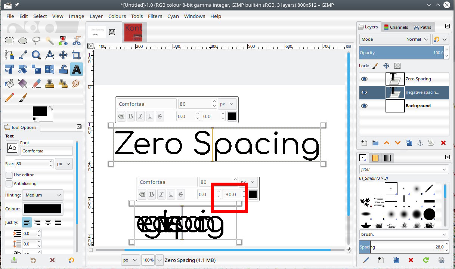Click the red Kont image thumbnail tab
Screen dimensions: 455x269
click(x=134, y=32)
